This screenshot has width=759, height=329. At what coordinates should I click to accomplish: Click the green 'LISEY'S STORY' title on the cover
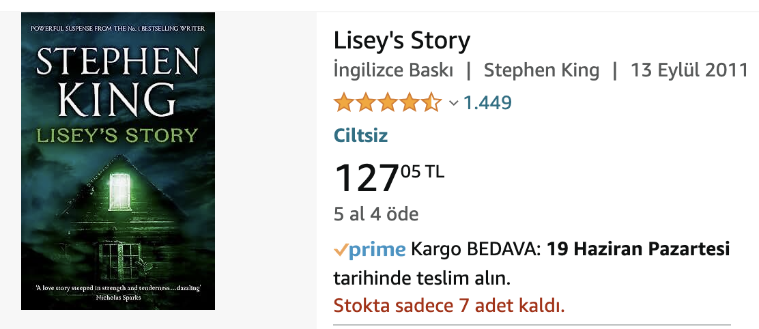(117, 134)
